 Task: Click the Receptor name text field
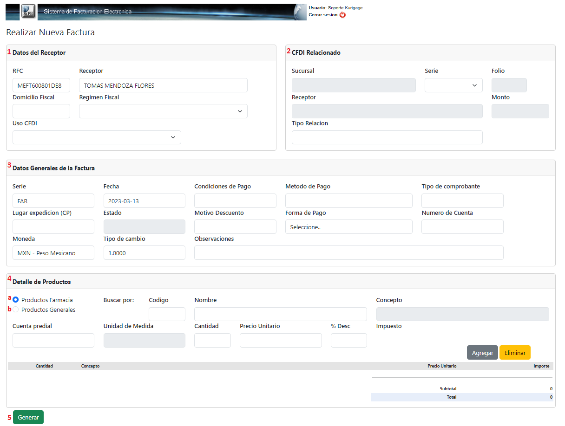tap(163, 85)
